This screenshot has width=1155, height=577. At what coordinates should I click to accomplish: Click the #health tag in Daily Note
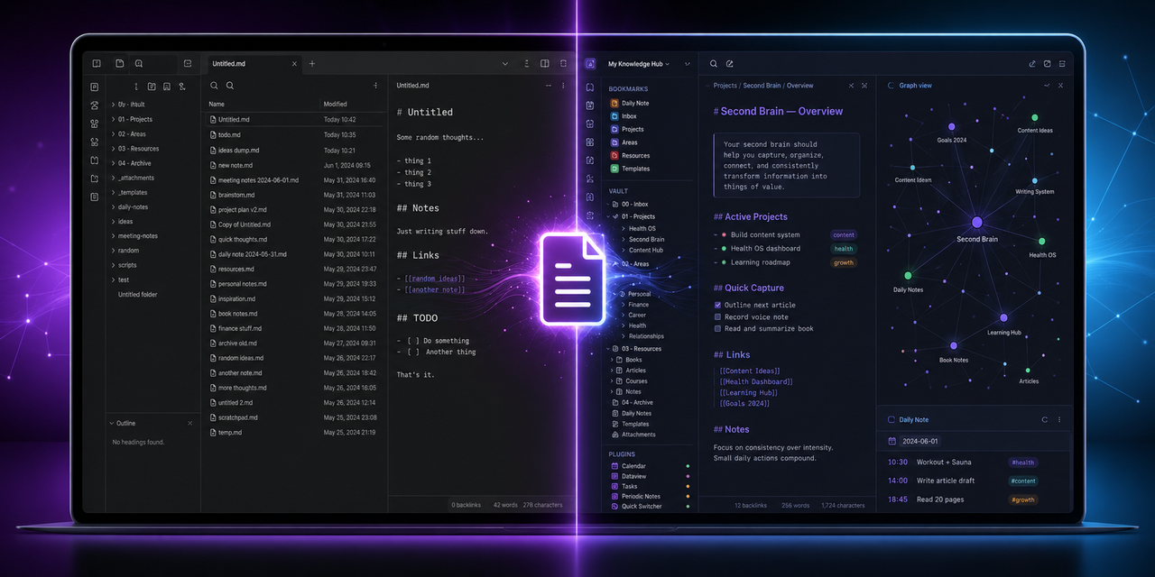coord(1022,463)
